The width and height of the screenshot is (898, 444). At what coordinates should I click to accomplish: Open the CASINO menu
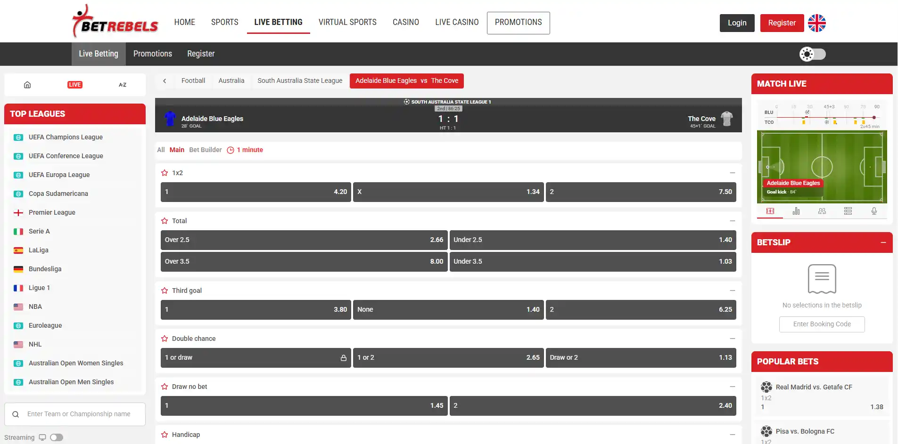pyautogui.click(x=406, y=22)
